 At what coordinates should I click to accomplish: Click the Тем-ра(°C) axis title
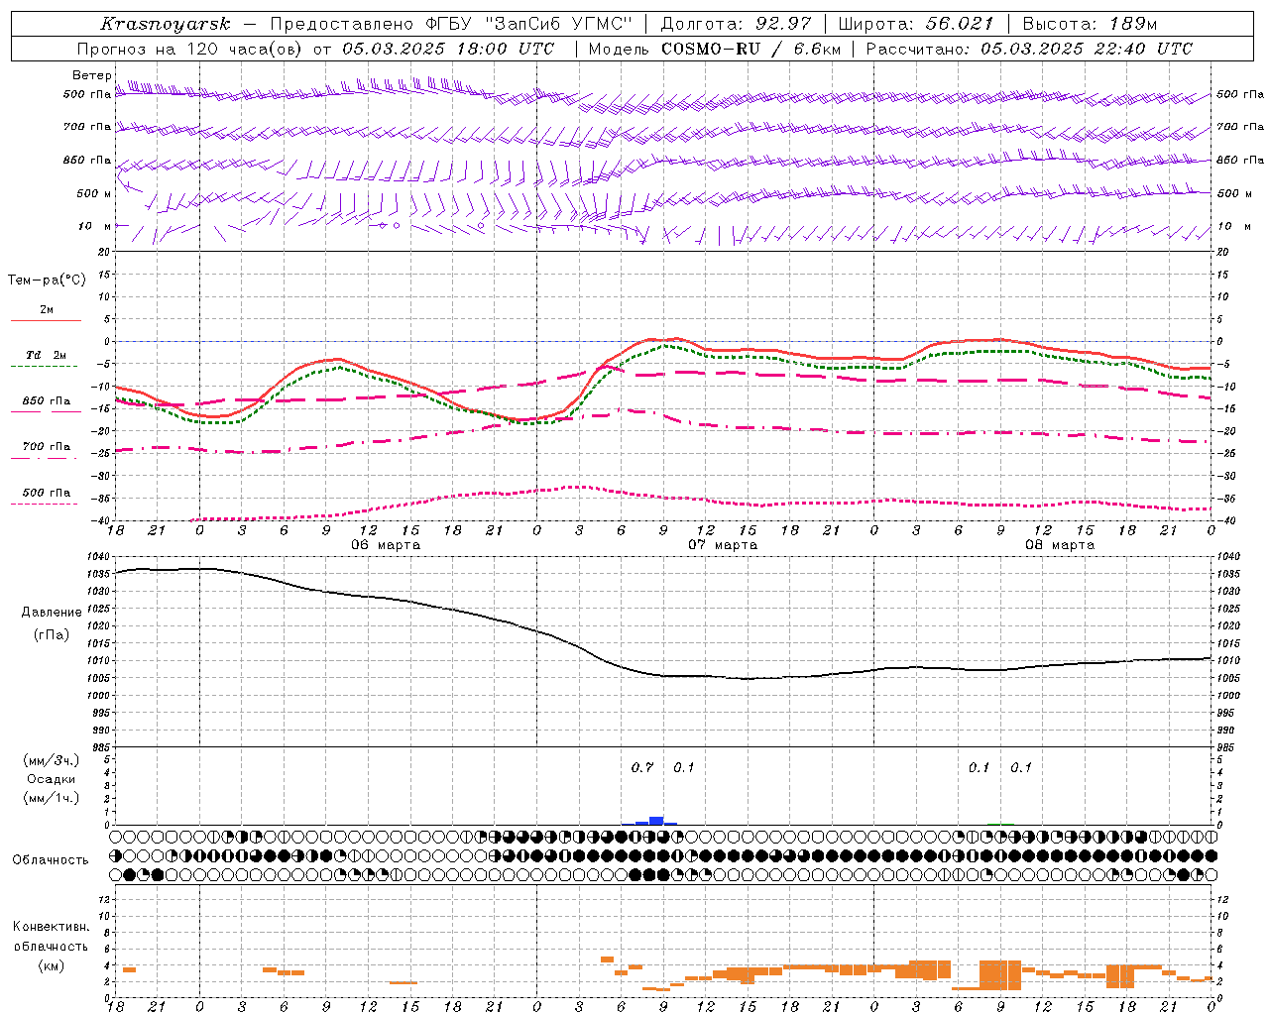48,281
